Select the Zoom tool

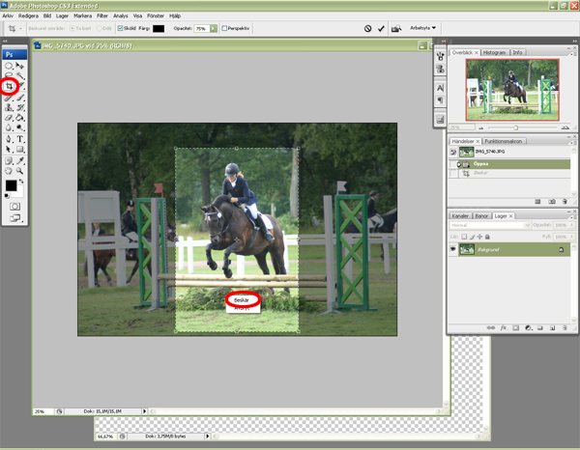[x=20, y=171]
